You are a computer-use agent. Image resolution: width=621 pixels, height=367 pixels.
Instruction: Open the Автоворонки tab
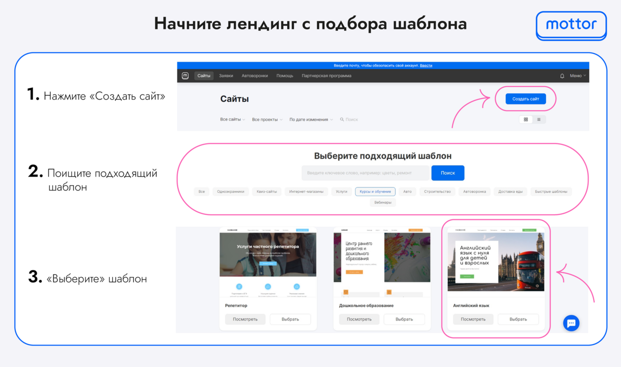pos(255,76)
